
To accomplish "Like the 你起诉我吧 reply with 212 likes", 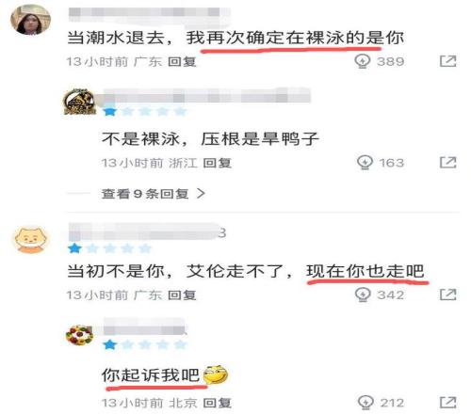I will (365, 403).
